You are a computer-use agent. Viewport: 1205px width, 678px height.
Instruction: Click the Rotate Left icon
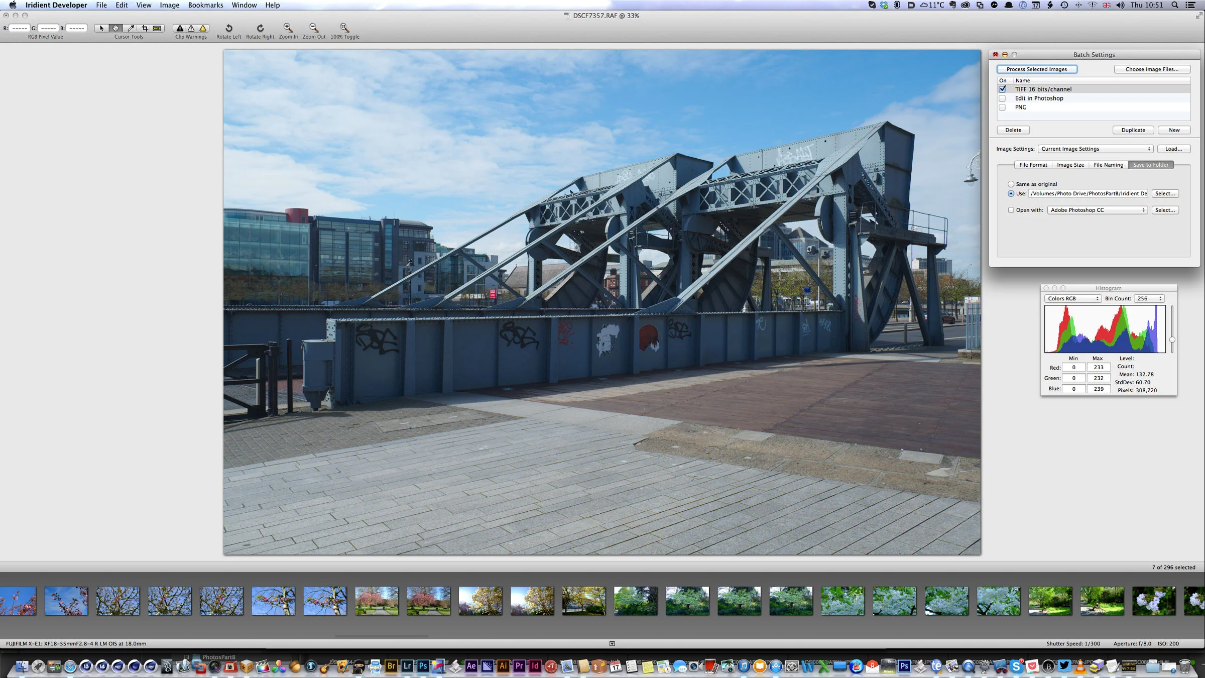point(229,28)
